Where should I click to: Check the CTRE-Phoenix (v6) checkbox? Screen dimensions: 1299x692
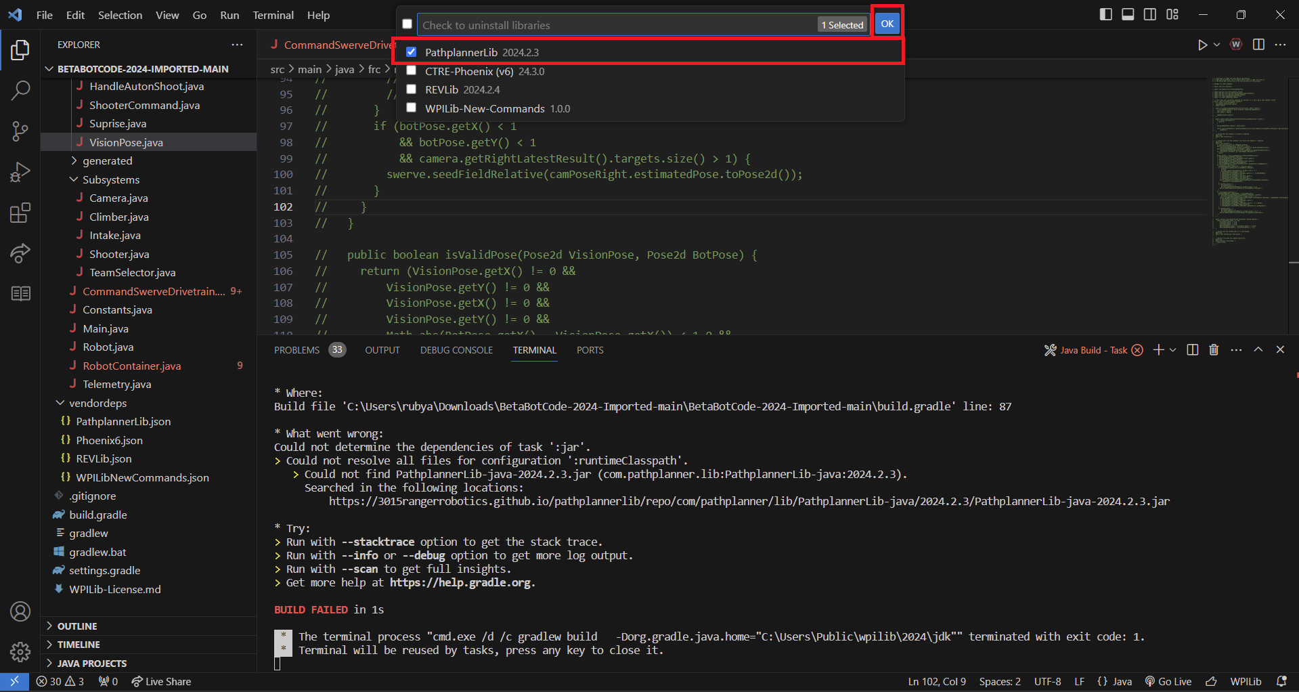[x=411, y=70]
